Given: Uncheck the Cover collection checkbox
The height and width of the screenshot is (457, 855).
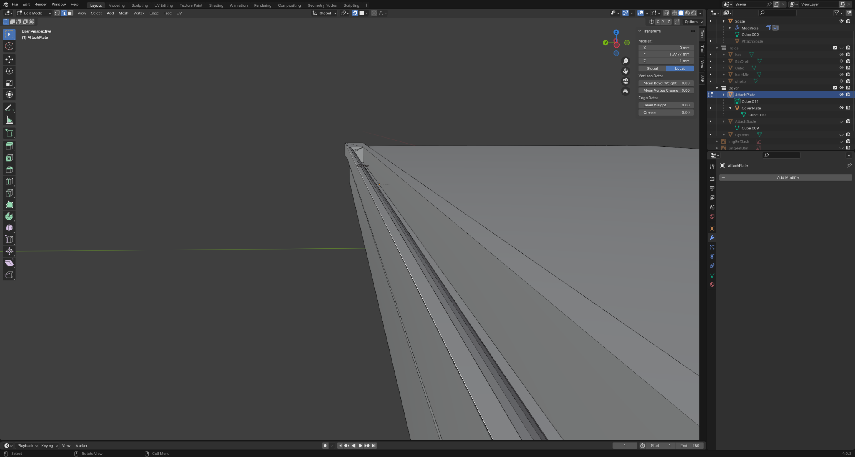Looking at the screenshot, I should 835,88.
